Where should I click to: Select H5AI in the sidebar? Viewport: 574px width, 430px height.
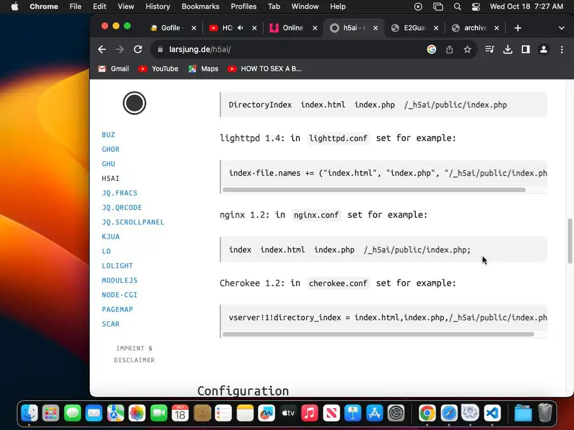(x=110, y=179)
